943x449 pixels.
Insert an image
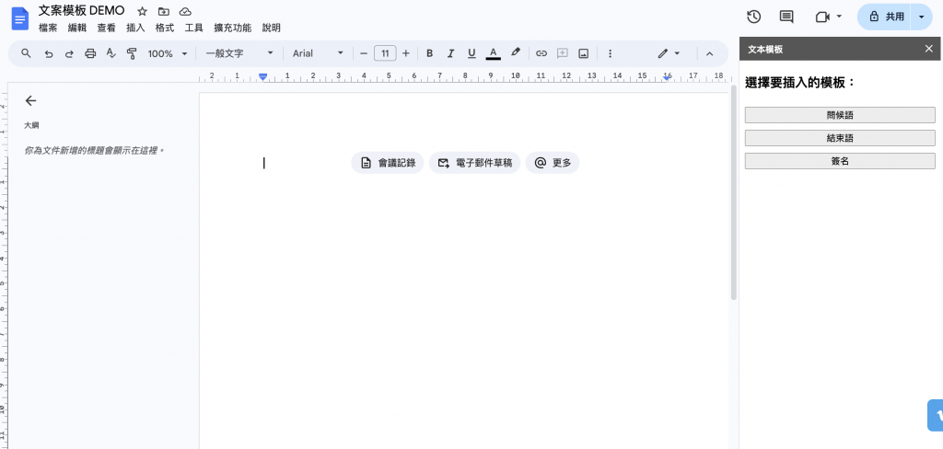pyautogui.click(x=583, y=53)
